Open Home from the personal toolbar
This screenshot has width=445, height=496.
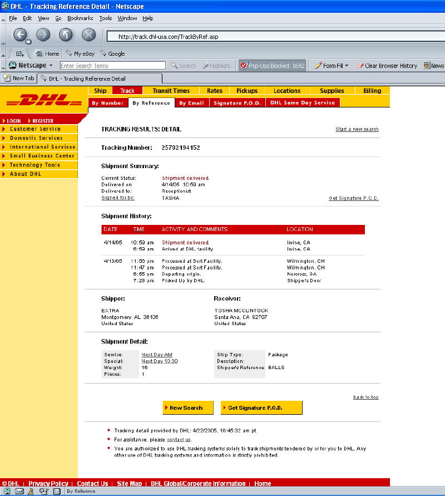47,54
